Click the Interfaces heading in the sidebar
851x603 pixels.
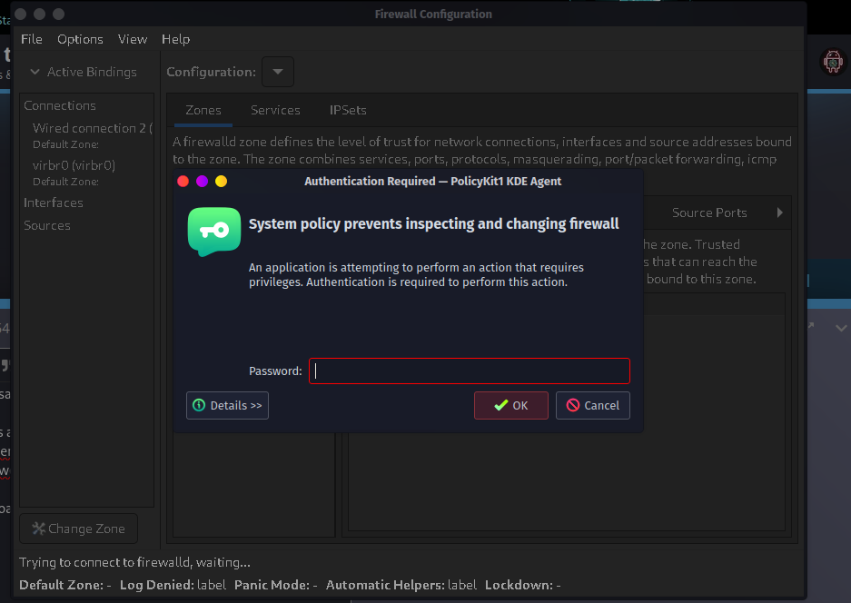pyautogui.click(x=54, y=203)
